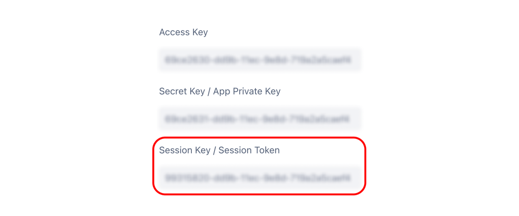Click the "Session Key / Session Token" label
Image resolution: width=519 pixels, height=216 pixels.
pos(219,150)
